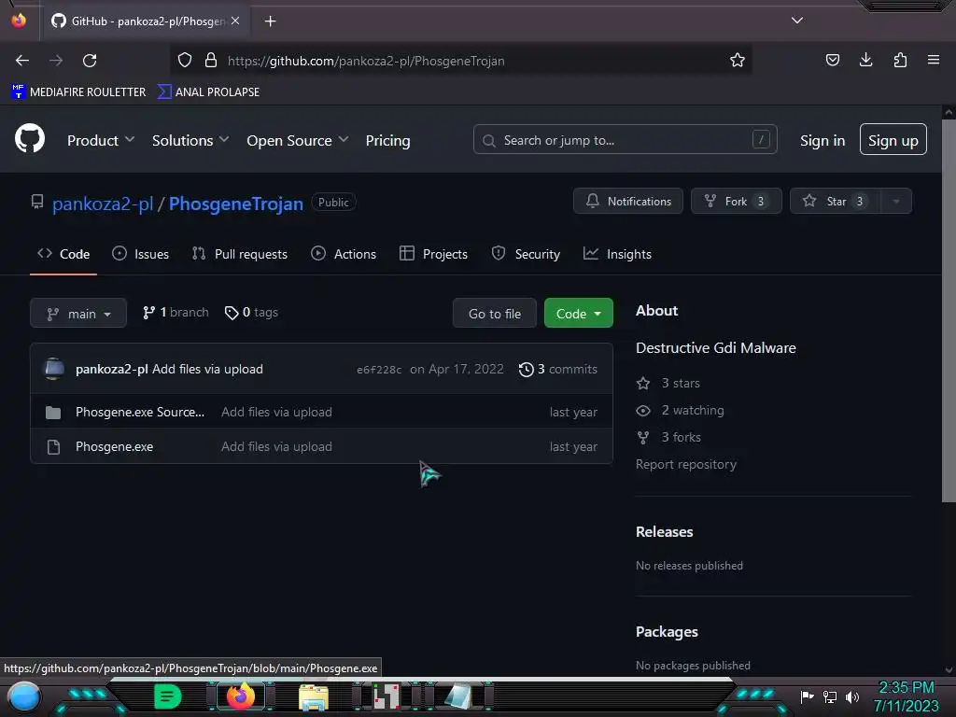Open the Firefox hamburger menu
The width and height of the screenshot is (956, 717).
click(934, 60)
